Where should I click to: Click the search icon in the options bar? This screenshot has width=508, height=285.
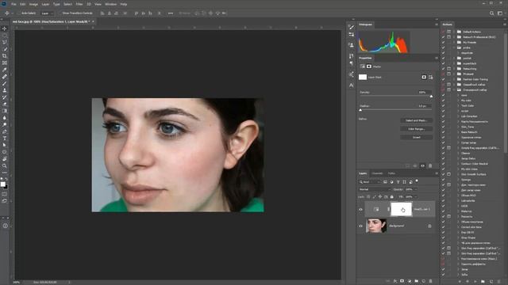(492, 13)
